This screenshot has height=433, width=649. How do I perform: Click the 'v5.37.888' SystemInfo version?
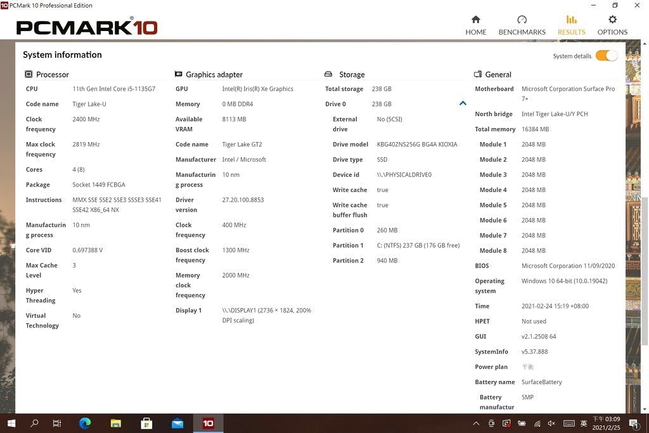[x=534, y=351]
